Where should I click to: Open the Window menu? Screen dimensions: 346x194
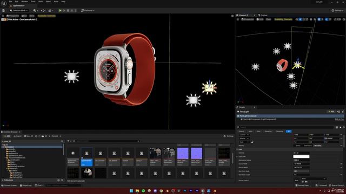[24, 1]
